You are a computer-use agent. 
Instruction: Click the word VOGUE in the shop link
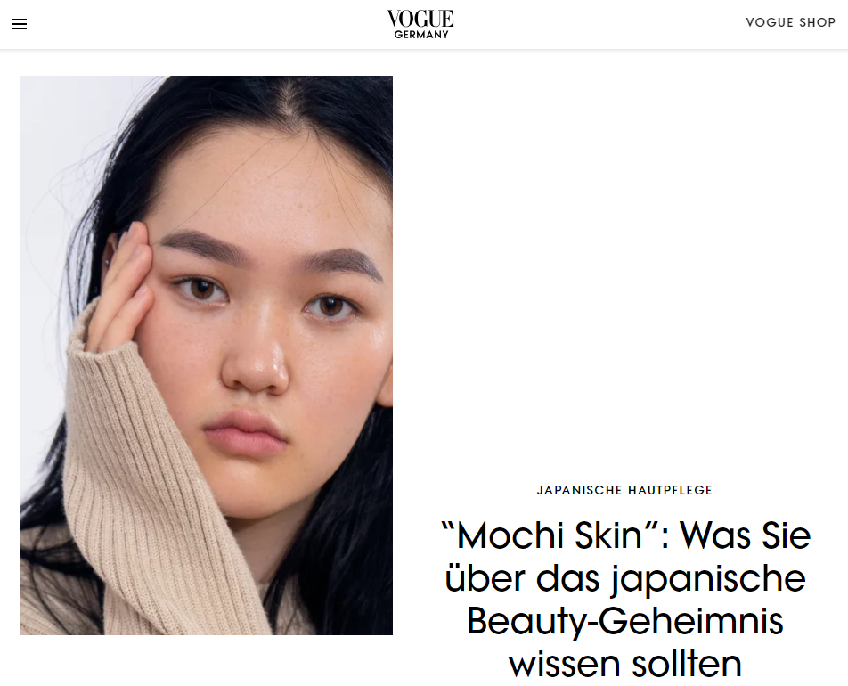click(770, 22)
